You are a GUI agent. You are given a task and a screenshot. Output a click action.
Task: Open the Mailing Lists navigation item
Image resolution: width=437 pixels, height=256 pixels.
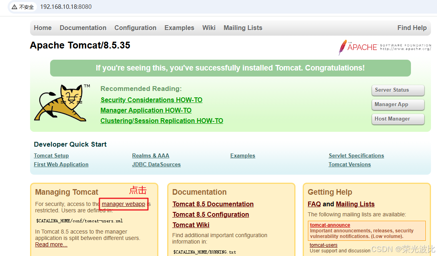[243, 28]
